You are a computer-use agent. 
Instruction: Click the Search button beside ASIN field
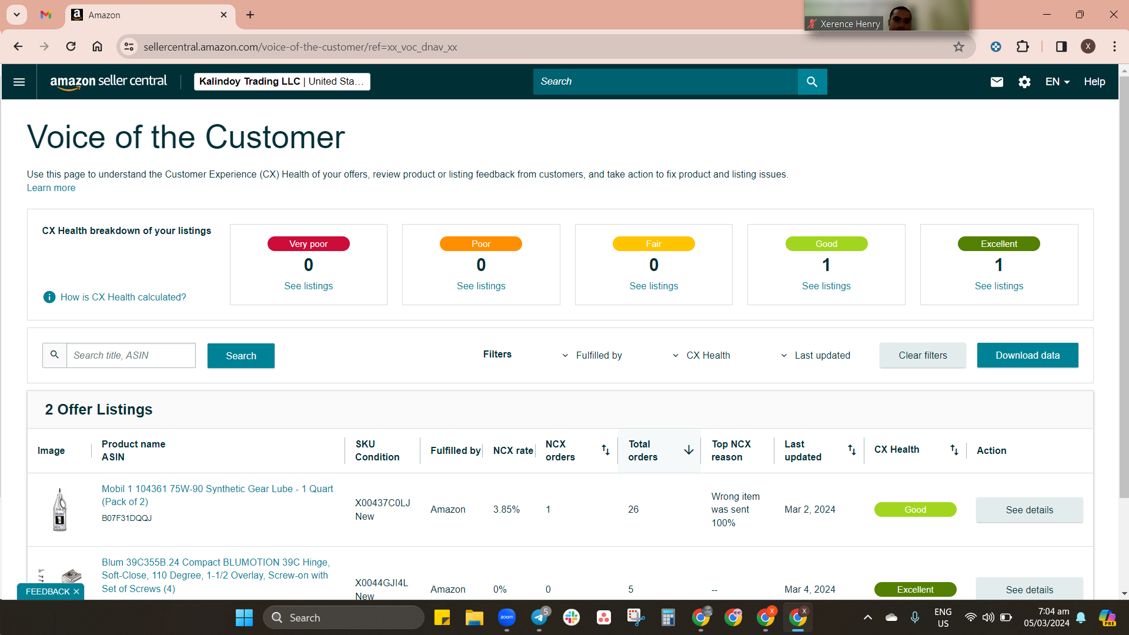point(241,356)
